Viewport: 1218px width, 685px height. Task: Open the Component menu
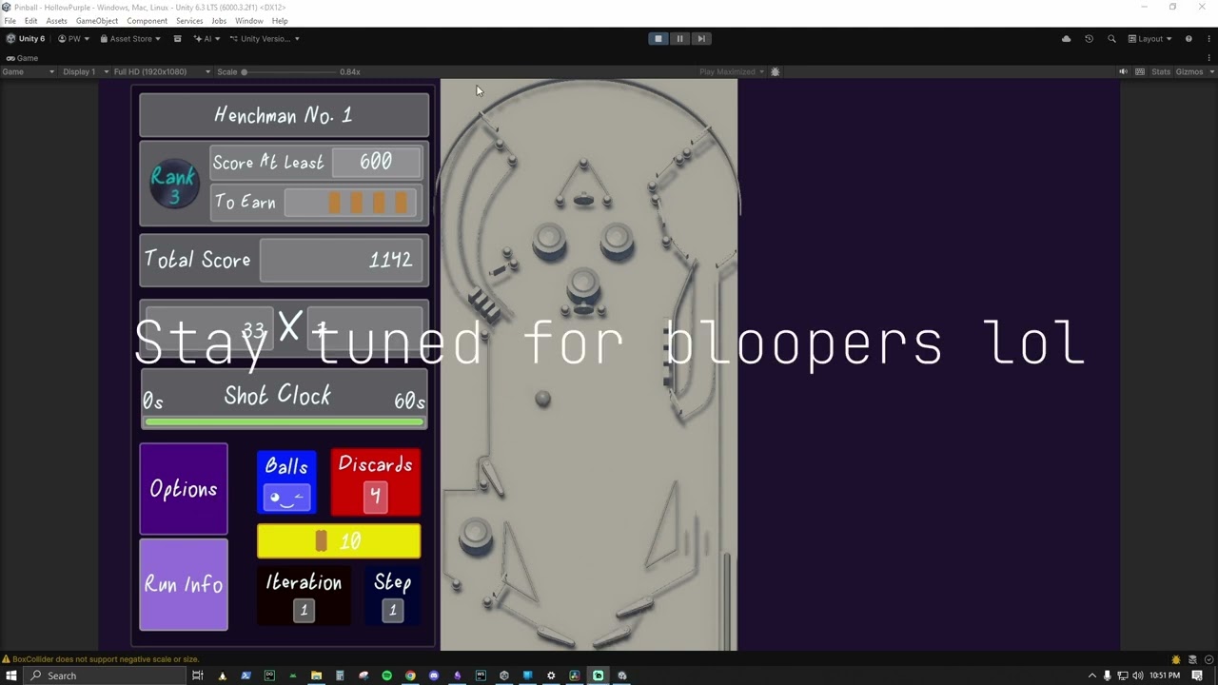click(x=147, y=21)
